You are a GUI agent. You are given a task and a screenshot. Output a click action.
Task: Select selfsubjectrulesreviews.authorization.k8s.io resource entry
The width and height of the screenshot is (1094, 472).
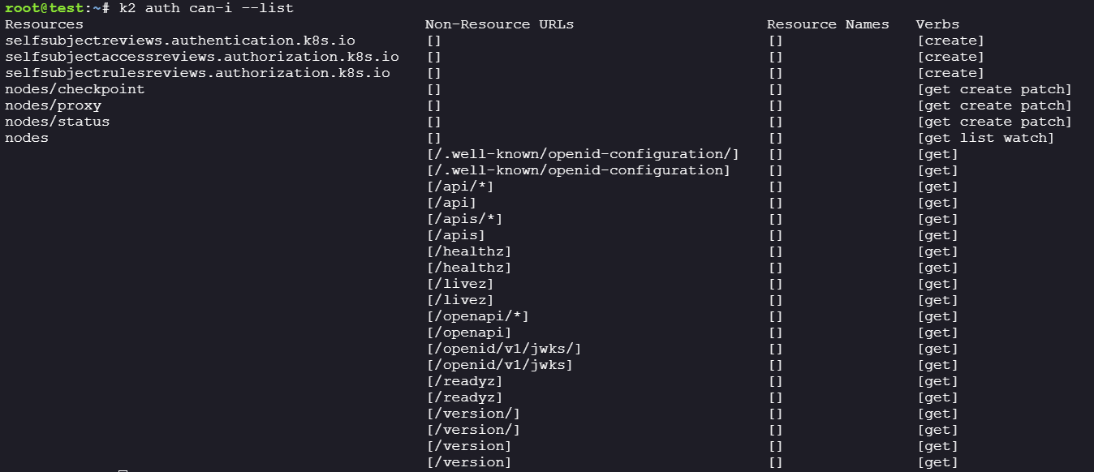click(197, 73)
